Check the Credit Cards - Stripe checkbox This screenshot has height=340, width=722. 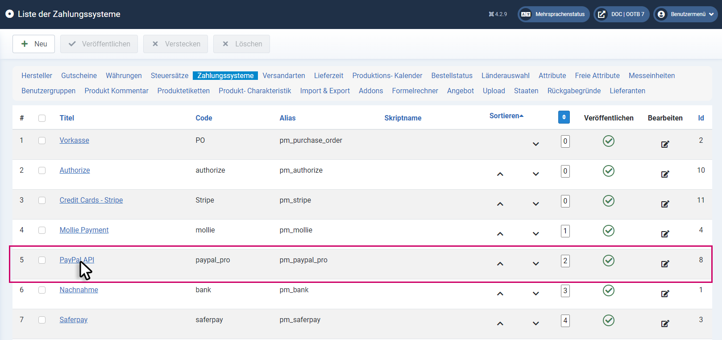pyautogui.click(x=42, y=200)
